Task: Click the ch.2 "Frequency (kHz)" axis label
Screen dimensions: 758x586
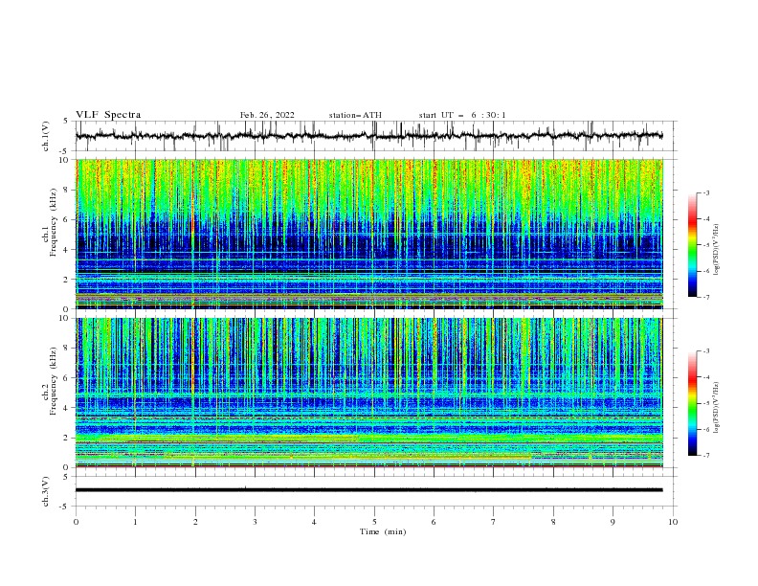Action: 54,380
